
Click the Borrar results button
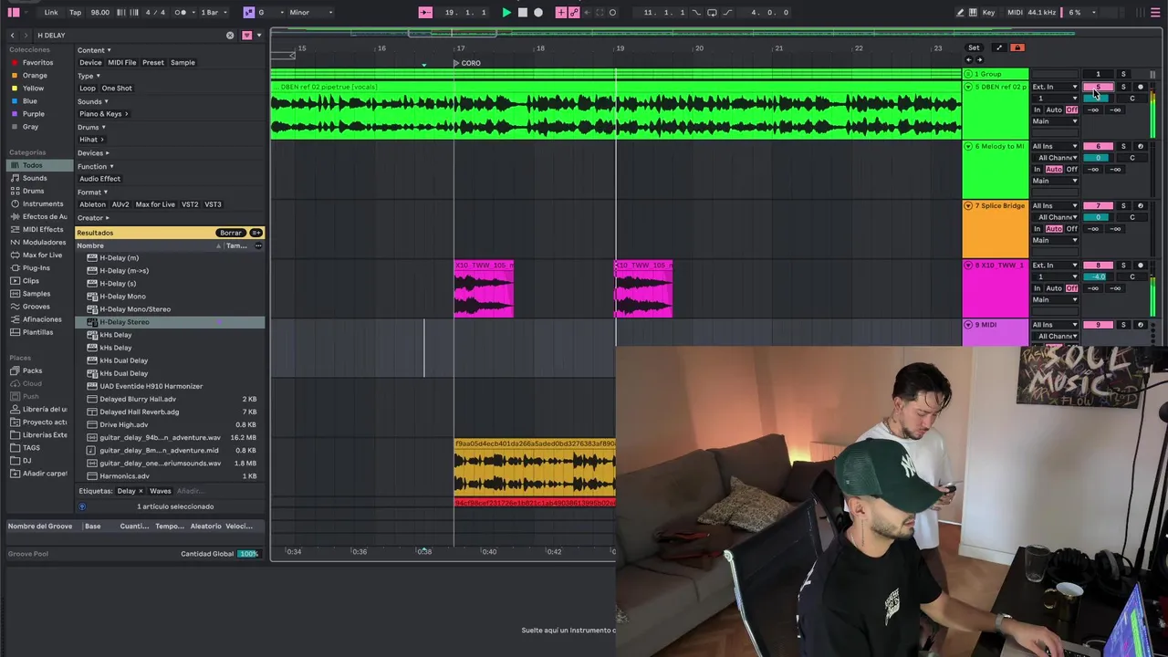(231, 233)
